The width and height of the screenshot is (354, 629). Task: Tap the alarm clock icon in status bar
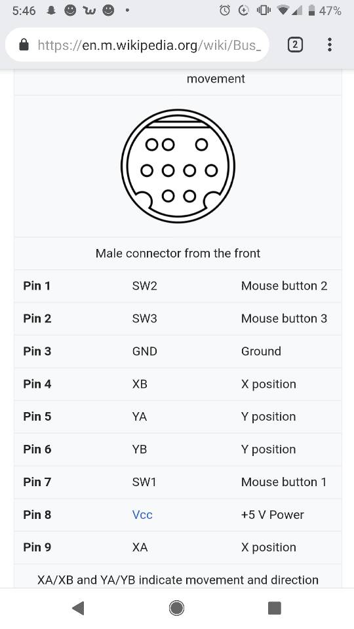tap(225, 10)
